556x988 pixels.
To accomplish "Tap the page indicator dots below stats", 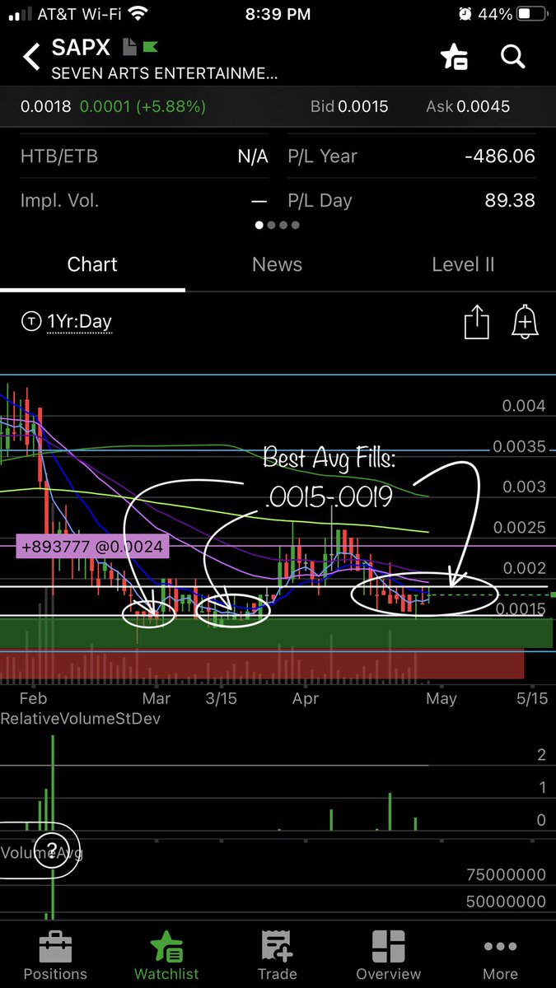I will (x=278, y=225).
